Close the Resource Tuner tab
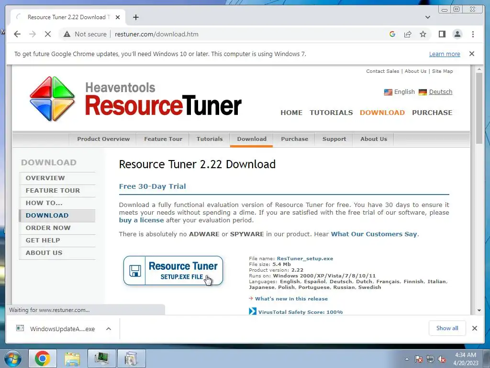This screenshot has width=490, height=368. [x=118, y=17]
